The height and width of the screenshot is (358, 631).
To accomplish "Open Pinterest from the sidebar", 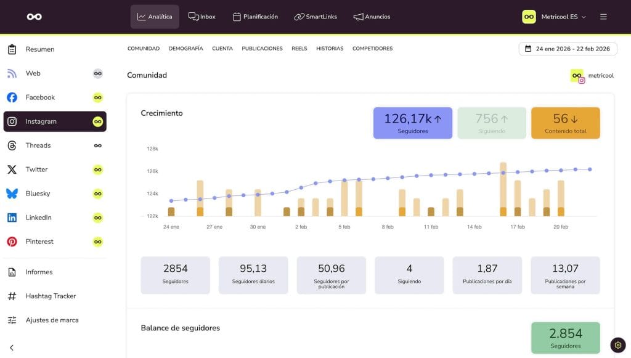I will tap(39, 242).
